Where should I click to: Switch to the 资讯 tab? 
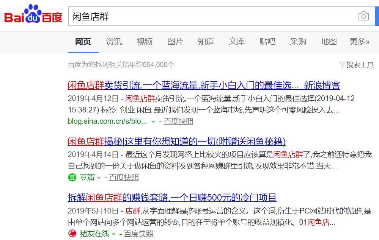(x=113, y=42)
